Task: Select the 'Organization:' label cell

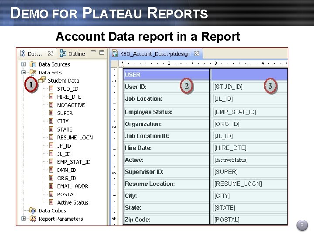Action: click(x=167, y=124)
